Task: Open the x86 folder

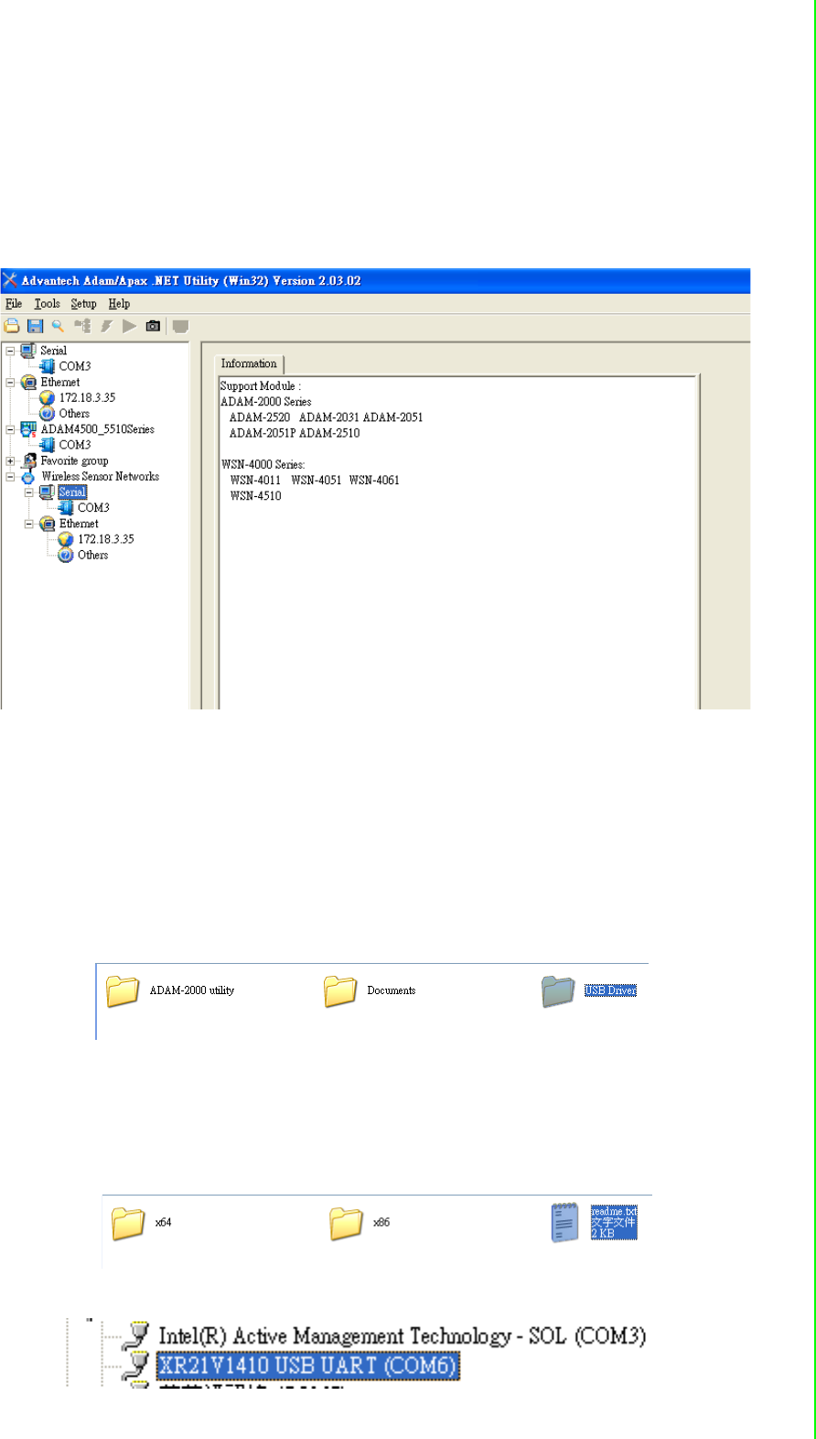Action: pyautogui.click(x=360, y=1222)
